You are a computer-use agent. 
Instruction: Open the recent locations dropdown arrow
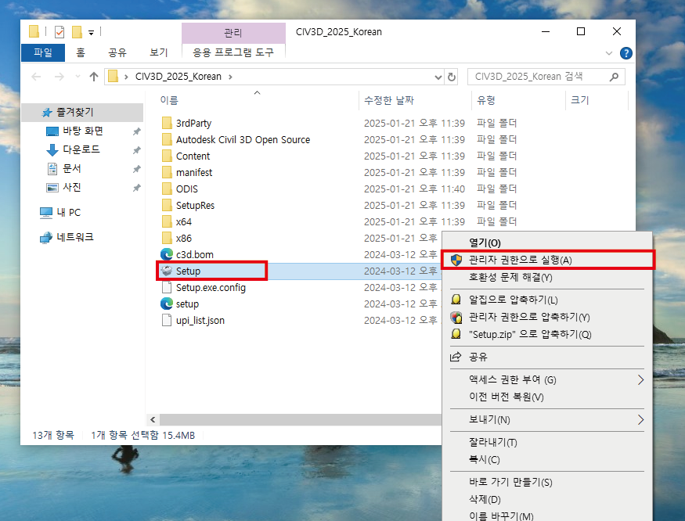tap(78, 77)
